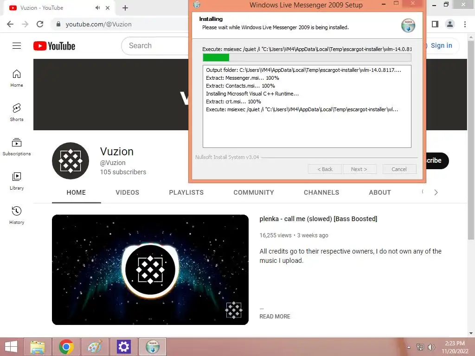Click the Subscribe button
Image resolution: width=475 pixels, height=356 pixels.
(x=437, y=161)
